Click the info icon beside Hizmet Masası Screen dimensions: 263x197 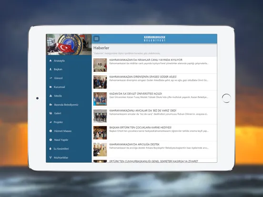pos(51,131)
